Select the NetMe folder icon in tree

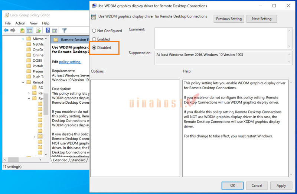click(x=29, y=44)
